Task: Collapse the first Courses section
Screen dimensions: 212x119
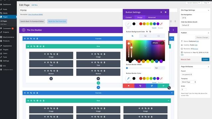Action: click(172, 39)
